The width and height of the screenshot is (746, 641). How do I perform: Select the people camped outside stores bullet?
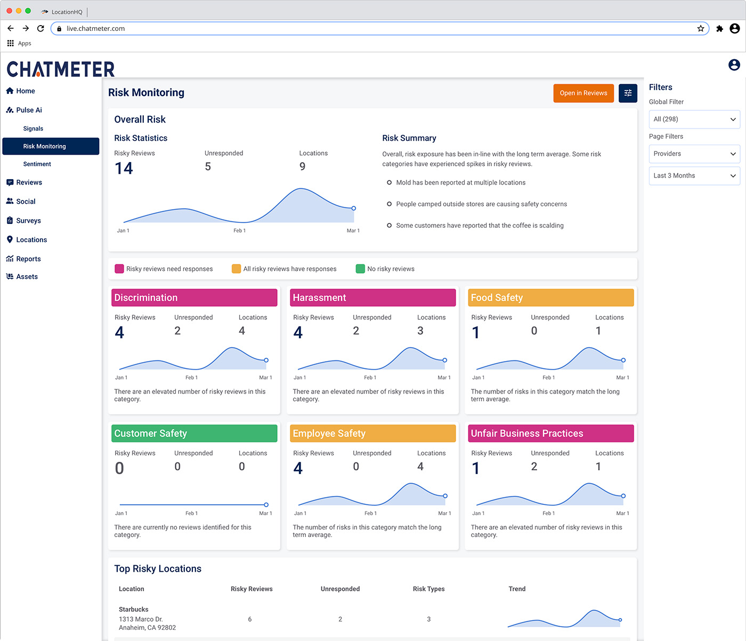[x=389, y=204]
